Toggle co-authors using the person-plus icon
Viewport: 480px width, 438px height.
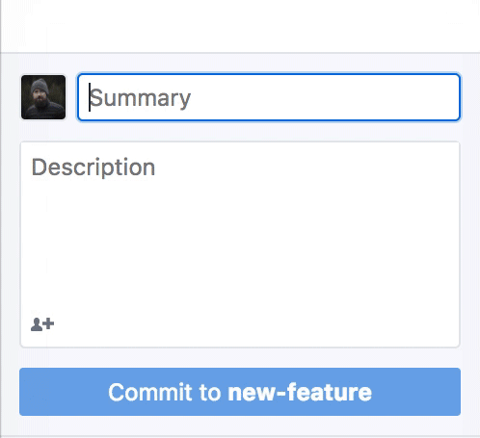tap(42, 324)
